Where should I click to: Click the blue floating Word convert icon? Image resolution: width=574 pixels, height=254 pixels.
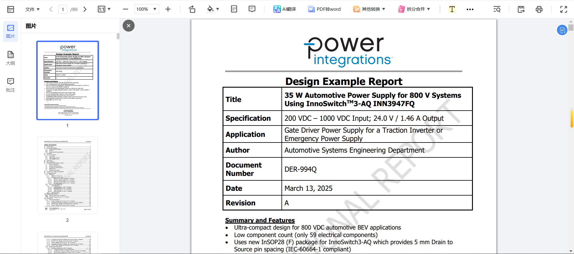(x=562, y=30)
